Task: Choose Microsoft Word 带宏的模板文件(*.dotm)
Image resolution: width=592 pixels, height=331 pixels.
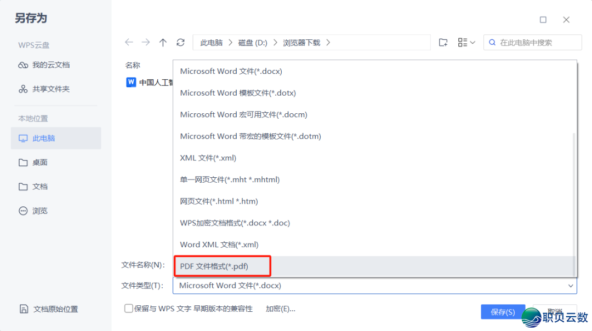Action: point(374,136)
